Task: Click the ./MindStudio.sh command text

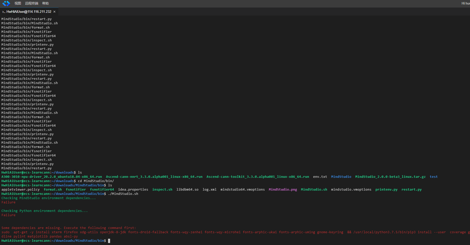Action: point(123,194)
